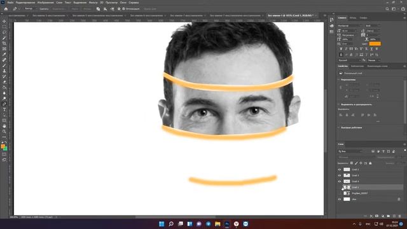The height and width of the screenshot is (229, 407).
Task: Select the Brush tool
Action: click(4, 66)
